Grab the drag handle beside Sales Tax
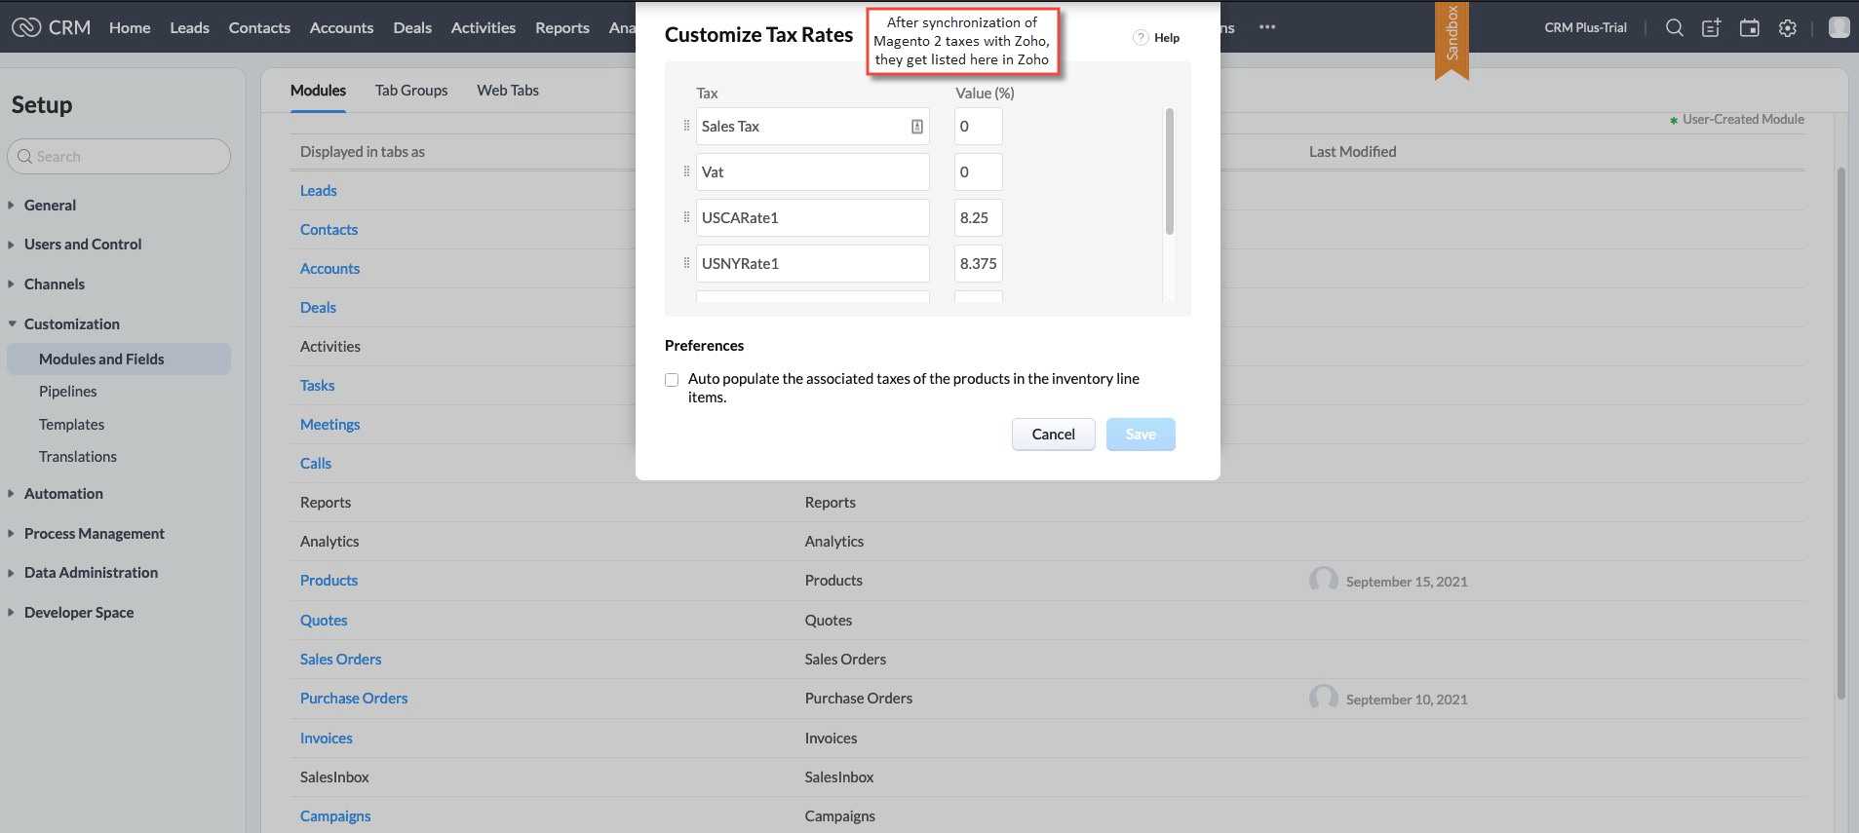 tap(686, 126)
